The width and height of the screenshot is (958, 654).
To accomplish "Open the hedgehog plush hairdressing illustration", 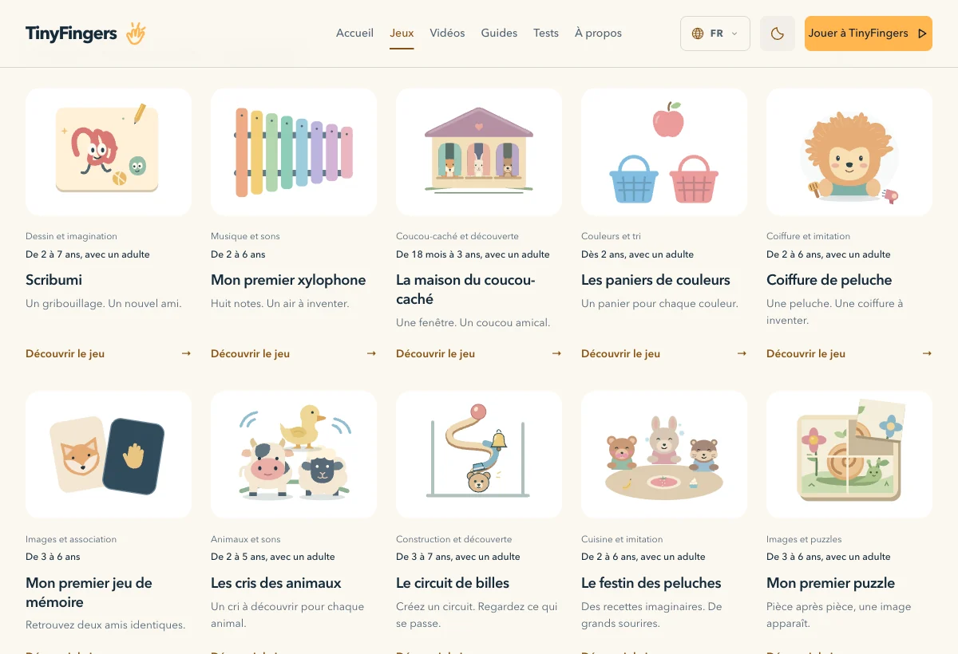I will pos(849,152).
